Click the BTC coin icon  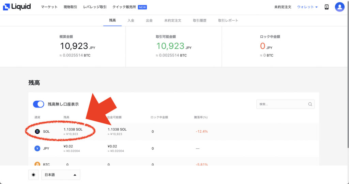(37, 164)
